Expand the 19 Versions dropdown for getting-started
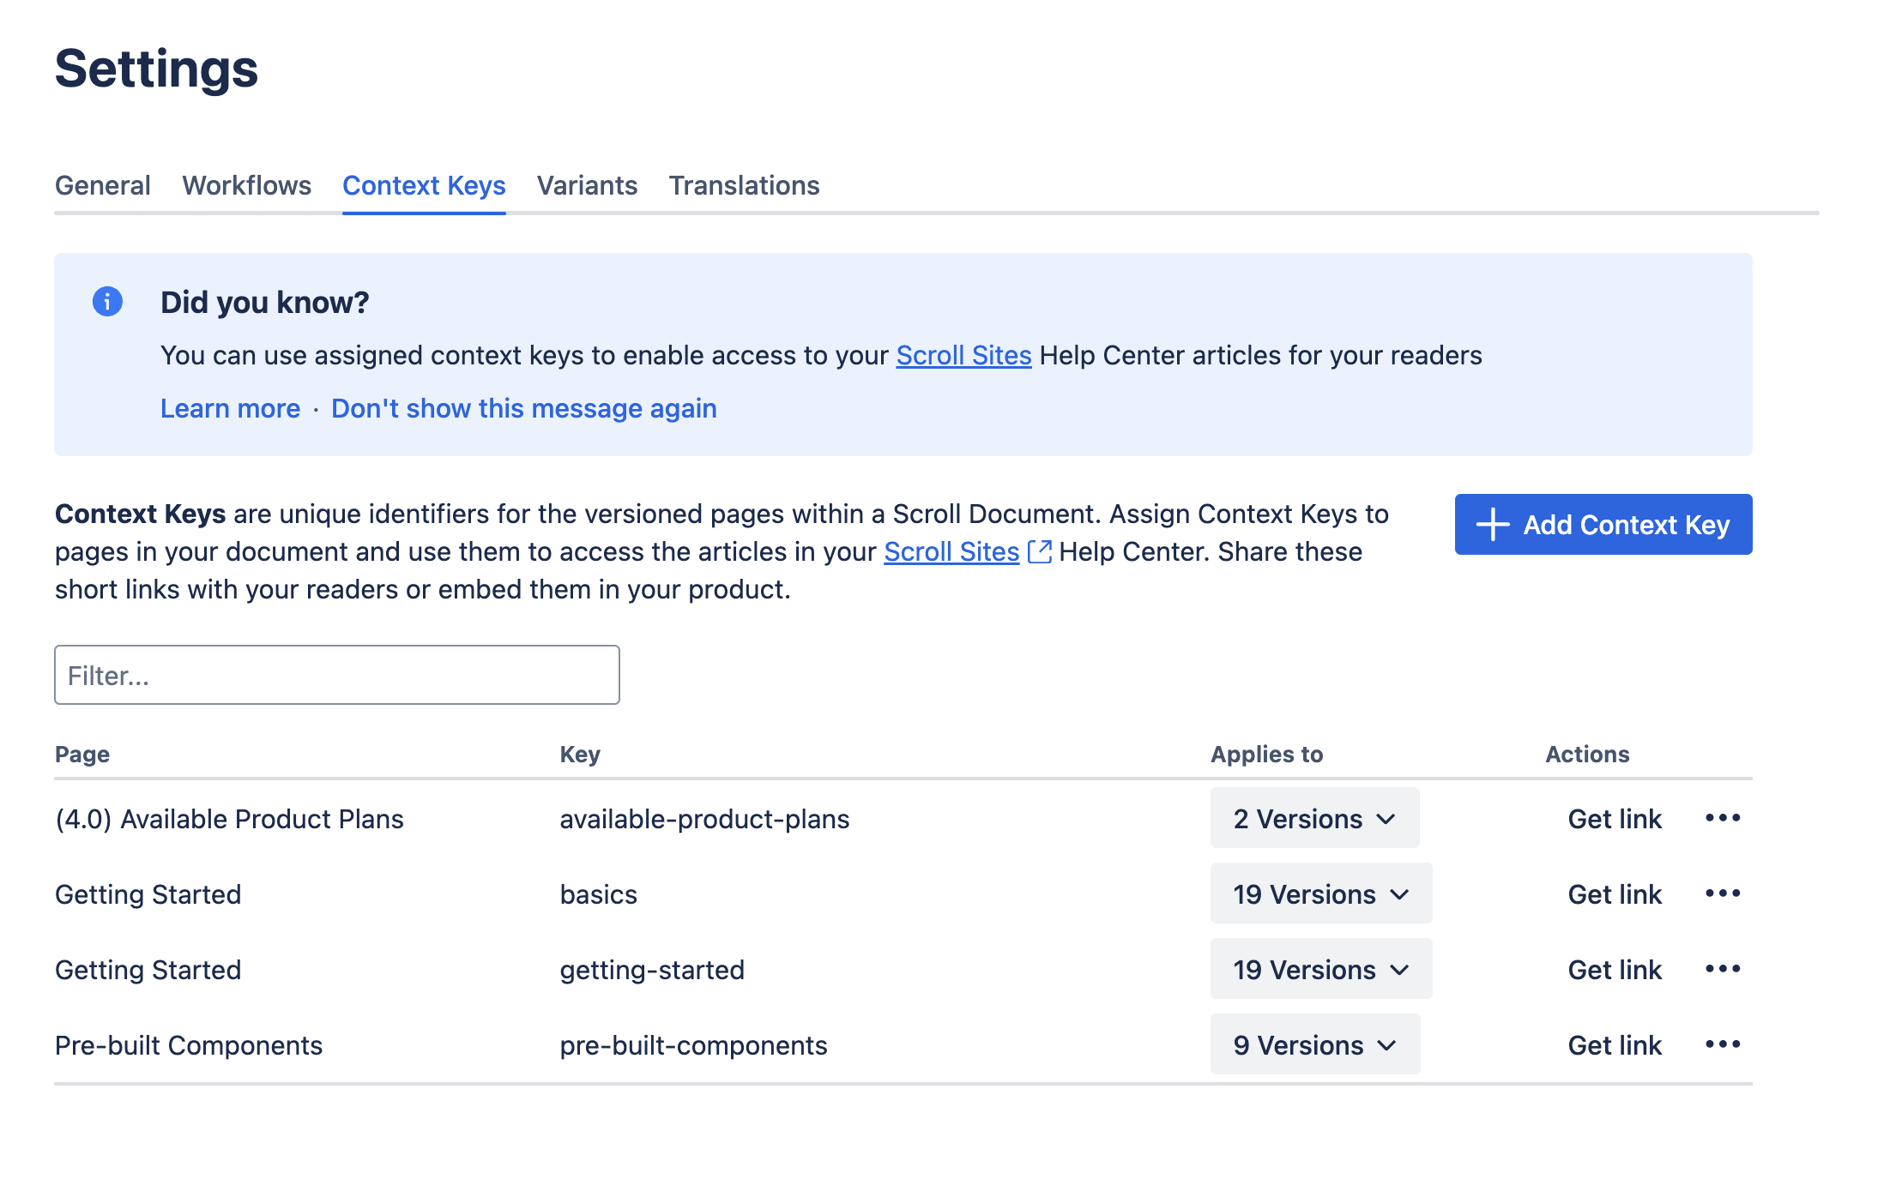This screenshot has height=1203, width=1878. (1320, 969)
